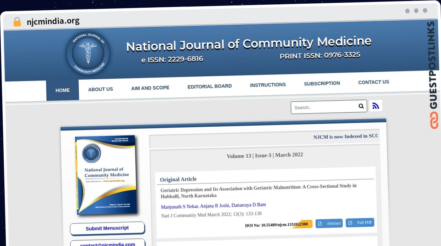Viewport: 441px width, 246px height.
Task: Go to CONTACT US page
Action: (x=374, y=82)
